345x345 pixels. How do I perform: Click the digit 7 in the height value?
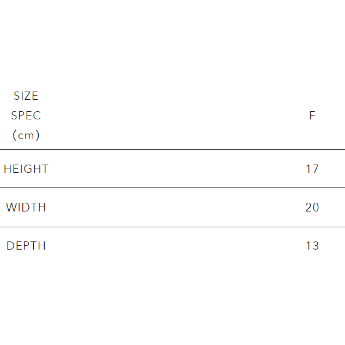pos(315,169)
